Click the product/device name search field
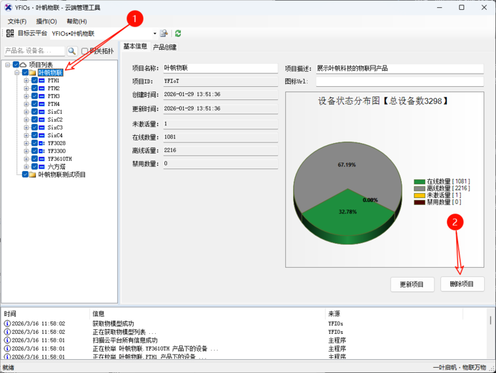Image resolution: width=496 pixels, height=373 pixels. click(35, 51)
